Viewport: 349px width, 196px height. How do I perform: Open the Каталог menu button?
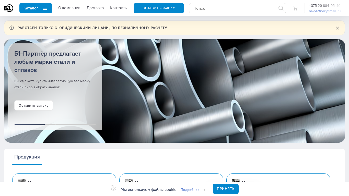click(36, 8)
